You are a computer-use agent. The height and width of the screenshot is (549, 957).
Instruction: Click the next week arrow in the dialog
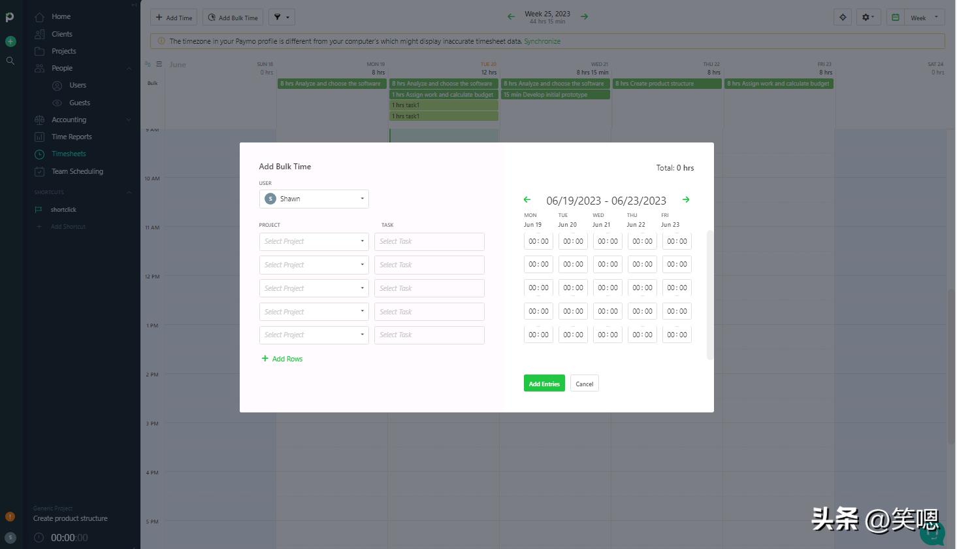coord(686,200)
